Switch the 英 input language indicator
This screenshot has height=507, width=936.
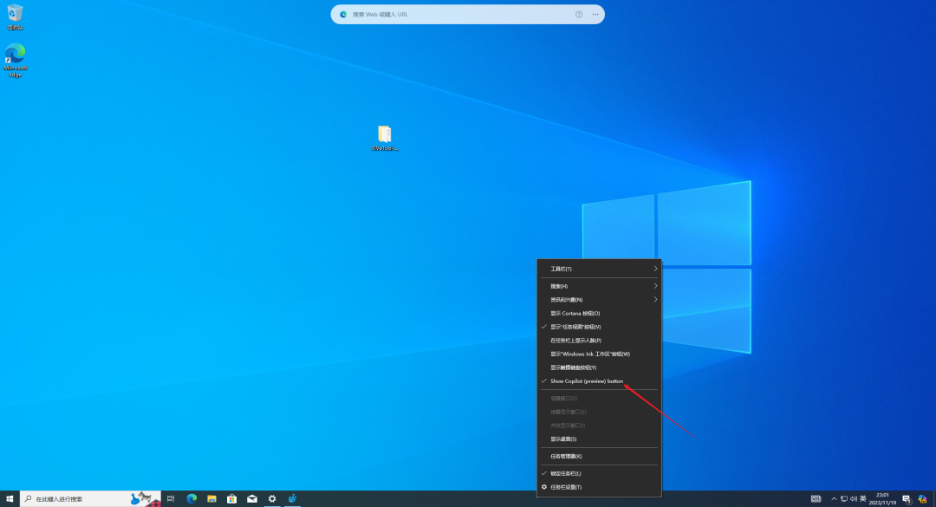point(862,498)
